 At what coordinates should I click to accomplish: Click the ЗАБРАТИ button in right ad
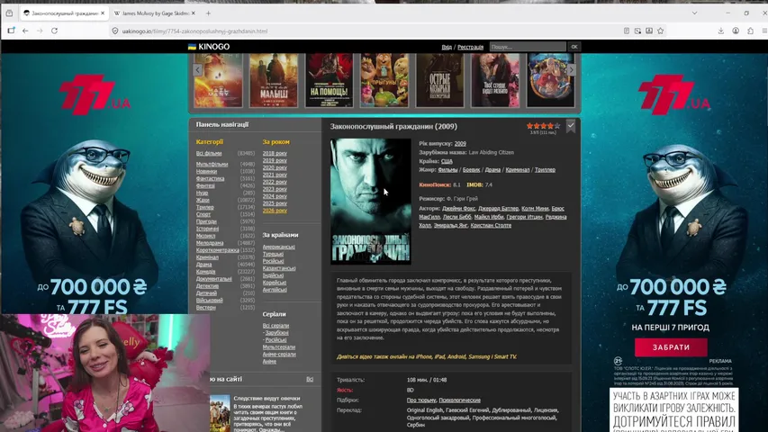click(x=671, y=347)
